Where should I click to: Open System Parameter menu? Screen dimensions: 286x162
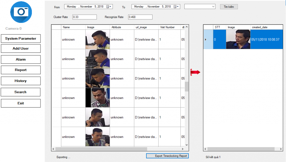21,39
